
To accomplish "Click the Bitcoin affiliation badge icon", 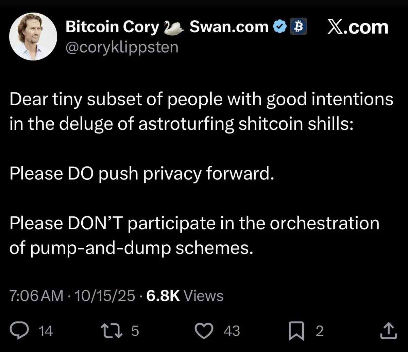I will point(298,27).
